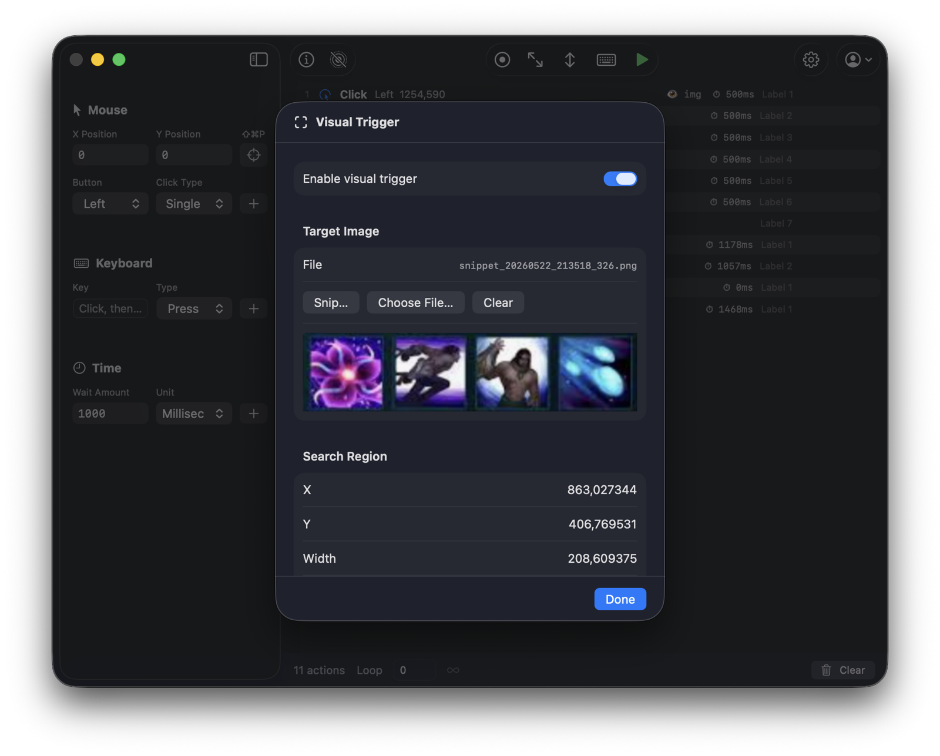Add keyboard action with plus button
This screenshot has height=756, width=940.
(254, 308)
